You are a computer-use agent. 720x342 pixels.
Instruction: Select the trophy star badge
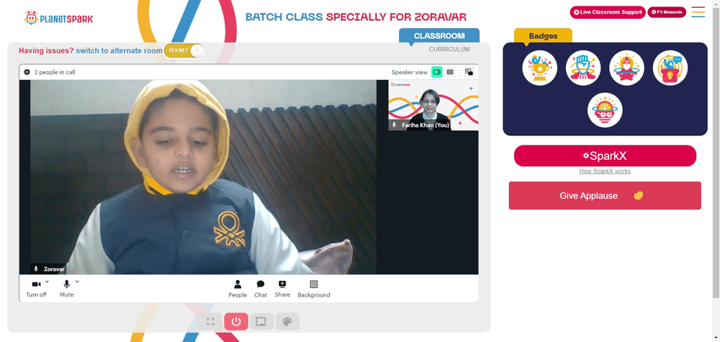click(x=539, y=68)
